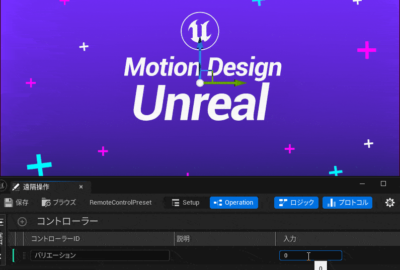Click the sliders icon in left sidebar

tap(2, 222)
